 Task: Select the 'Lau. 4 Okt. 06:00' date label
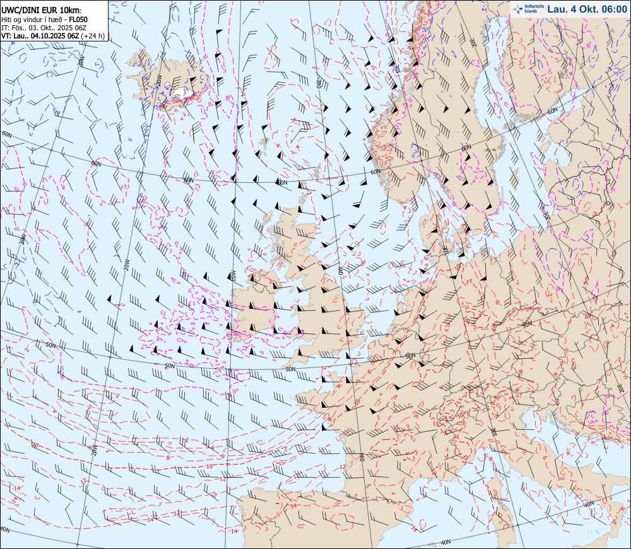587,9
